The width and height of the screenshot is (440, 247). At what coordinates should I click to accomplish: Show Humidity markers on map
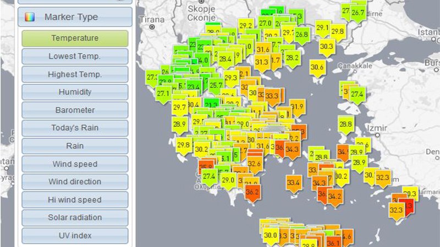click(x=75, y=92)
